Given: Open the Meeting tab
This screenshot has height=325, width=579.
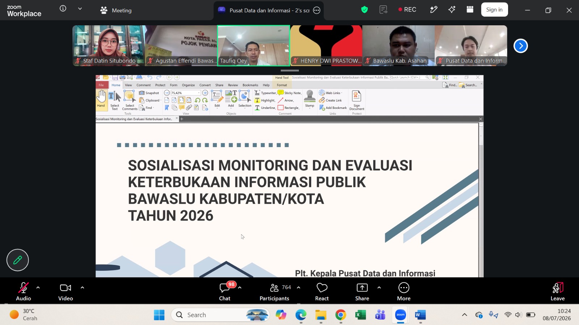Looking at the screenshot, I should [116, 10].
